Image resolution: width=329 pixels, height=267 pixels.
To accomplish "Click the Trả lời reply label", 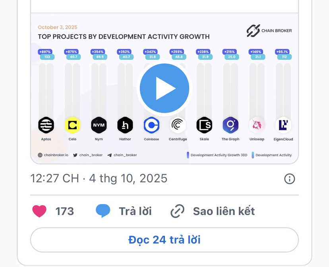I will pos(135,211).
